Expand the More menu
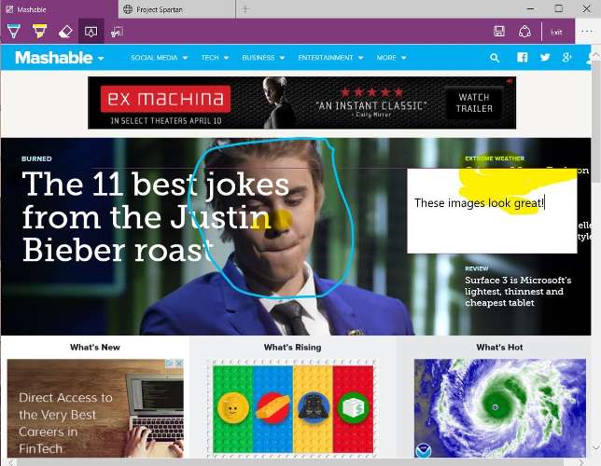 [x=391, y=58]
